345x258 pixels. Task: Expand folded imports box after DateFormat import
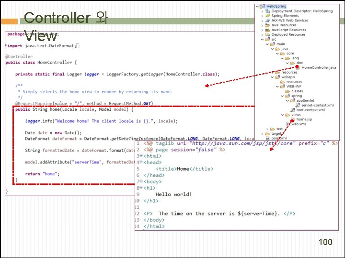[78, 46]
